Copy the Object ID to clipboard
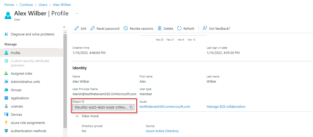Screen dimensions: 313x137 131,107
